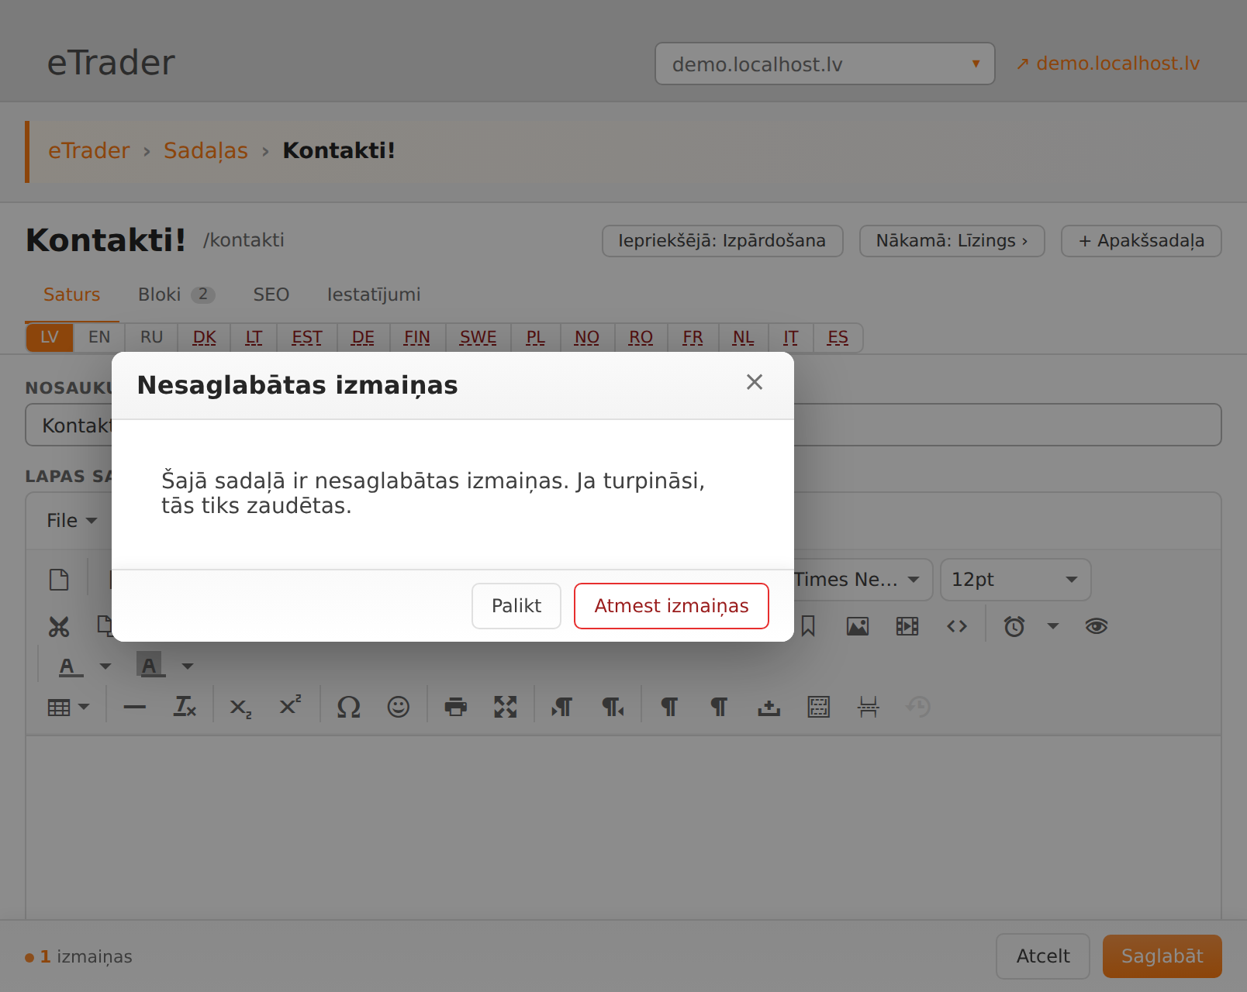Click the print icon
The image size is (1247, 992).
click(x=456, y=707)
